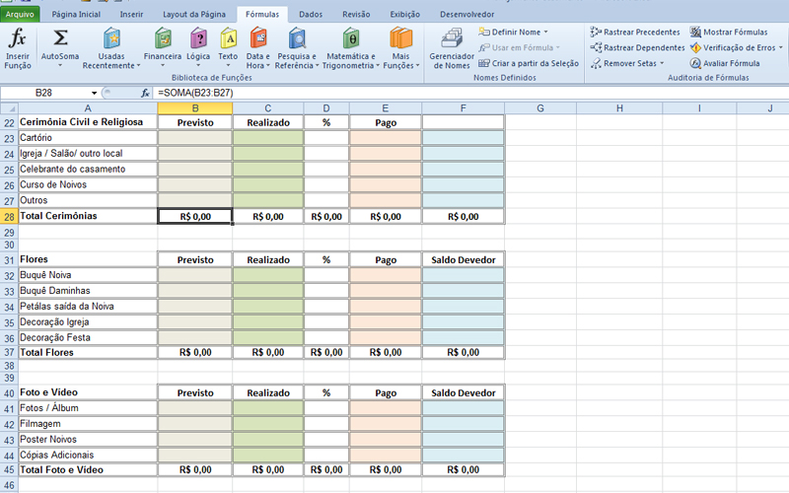Open the Name Box dropdown arrow
The width and height of the screenshot is (789, 493).
pyautogui.click(x=95, y=93)
